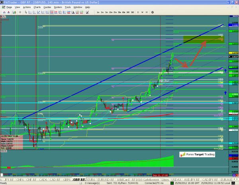Click the PATrader app icon in title bar
The height and width of the screenshot is (185, 239).
[x=2, y=2]
